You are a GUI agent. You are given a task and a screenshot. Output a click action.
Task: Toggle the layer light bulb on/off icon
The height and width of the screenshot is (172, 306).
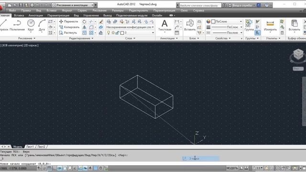point(109,33)
